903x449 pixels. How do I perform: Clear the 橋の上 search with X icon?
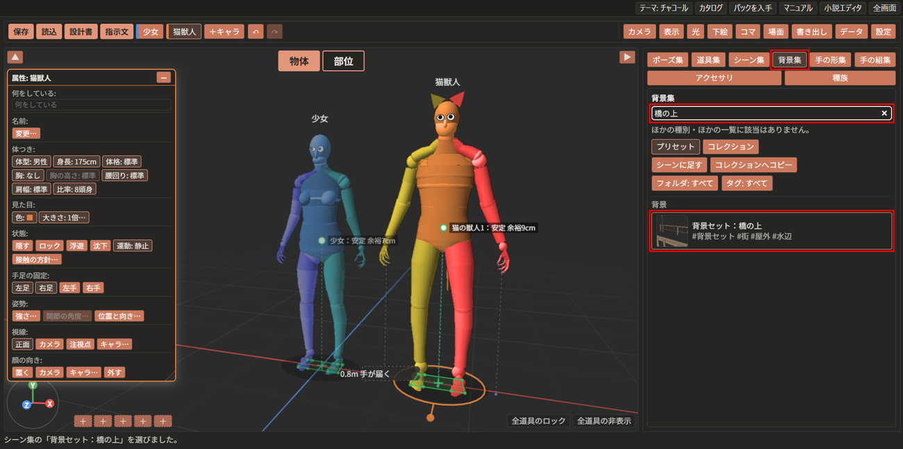pyautogui.click(x=884, y=113)
